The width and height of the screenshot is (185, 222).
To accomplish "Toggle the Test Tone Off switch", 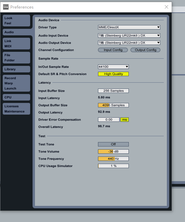I will point(113,144).
